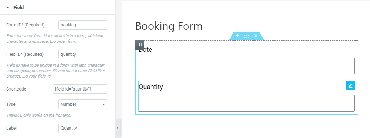Screen dimensions: 370x138
Task: Click the Date input box in preview
Action: tap(247, 66)
